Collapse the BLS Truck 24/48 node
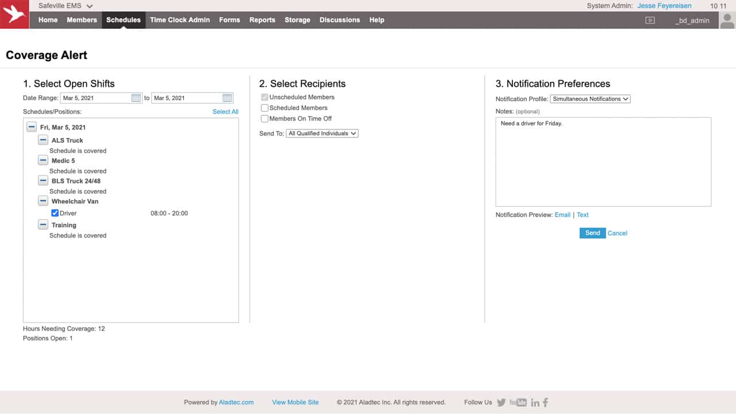The height and width of the screenshot is (414, 736). [x=43, y=181]
